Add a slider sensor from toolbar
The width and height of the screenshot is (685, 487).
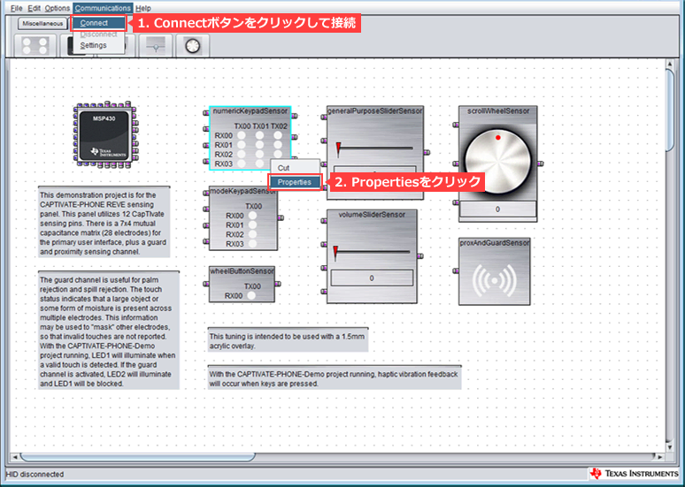coord(156,45)
